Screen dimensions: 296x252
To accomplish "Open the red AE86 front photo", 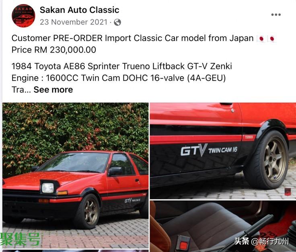I will point(76,175).
